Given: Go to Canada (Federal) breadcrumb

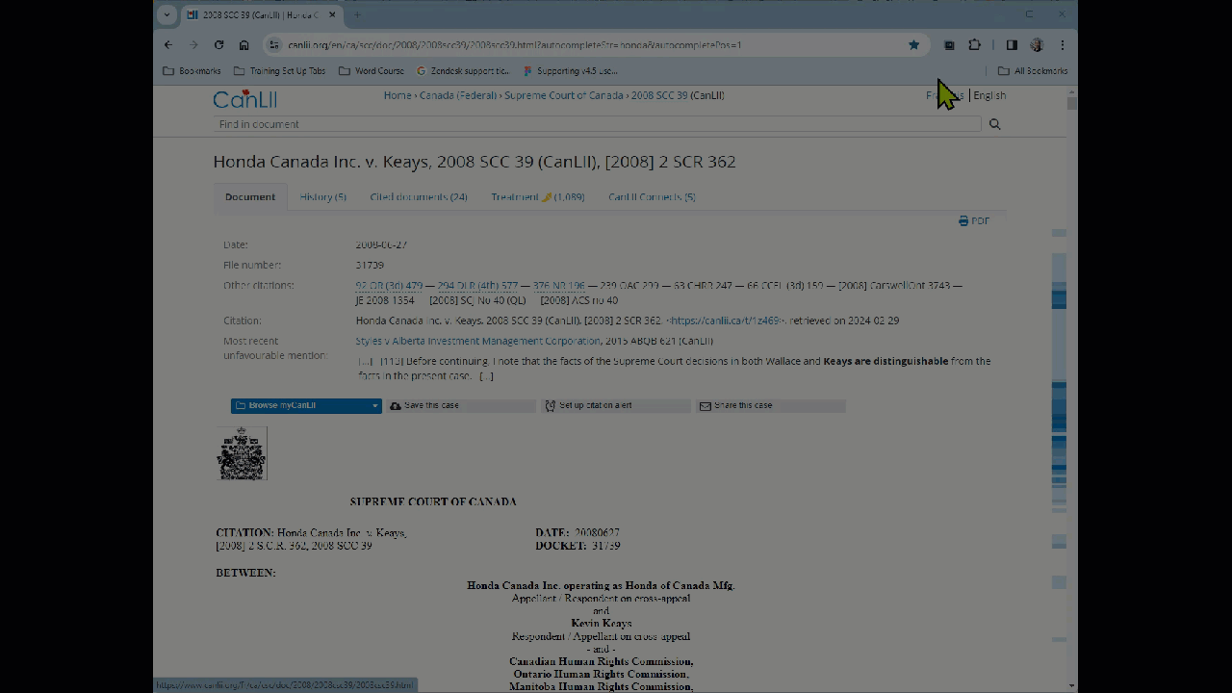Looking at the screenshot, I should tap(457, 95).
